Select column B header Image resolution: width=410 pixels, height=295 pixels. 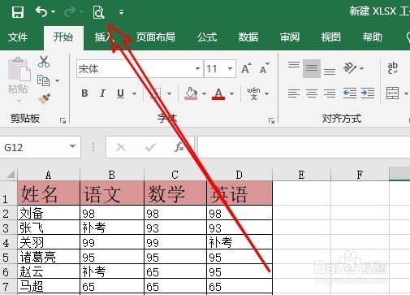pyautogui.click(x=112, y=175)
